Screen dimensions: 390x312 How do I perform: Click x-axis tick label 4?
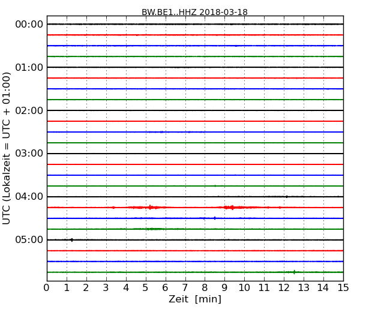click(126, 288)
